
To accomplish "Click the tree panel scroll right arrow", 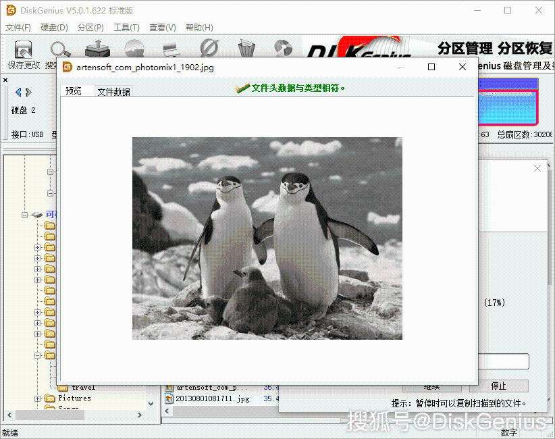I will (140, 415).
